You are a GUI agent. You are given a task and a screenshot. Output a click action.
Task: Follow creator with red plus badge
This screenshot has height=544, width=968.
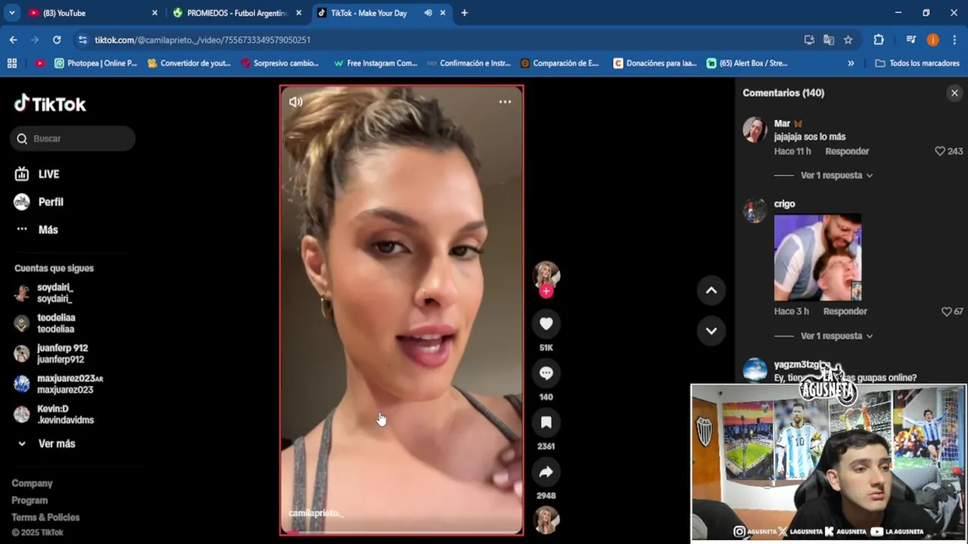pos(546,292)
